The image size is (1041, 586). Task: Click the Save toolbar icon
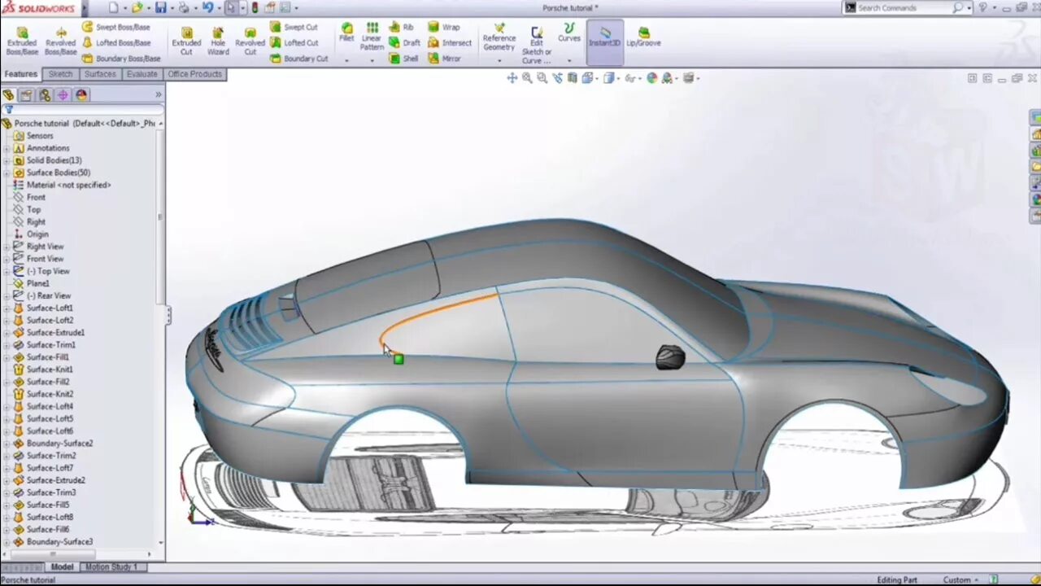(x=161, y=7)
